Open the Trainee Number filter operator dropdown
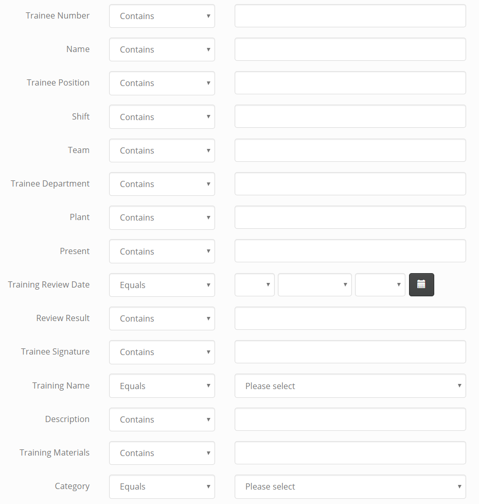 click(x=162, y=16)
